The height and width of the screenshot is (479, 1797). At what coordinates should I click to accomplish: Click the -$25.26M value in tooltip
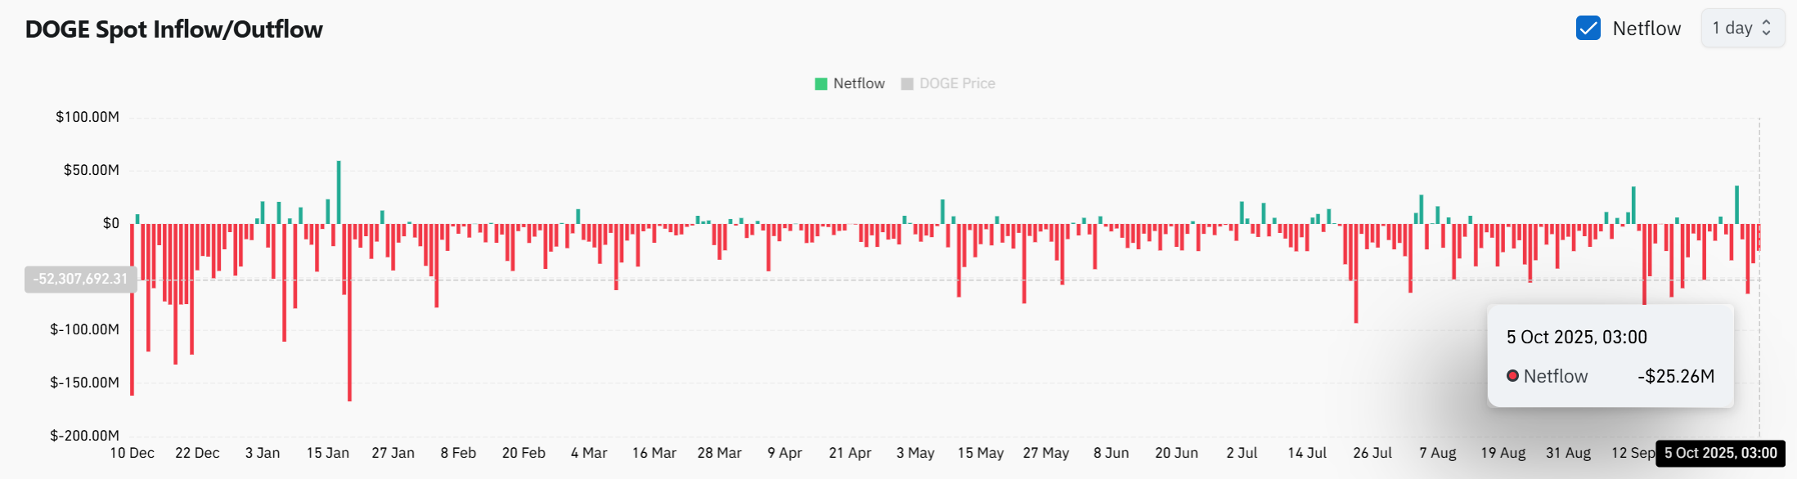[x=1675, y=377]
